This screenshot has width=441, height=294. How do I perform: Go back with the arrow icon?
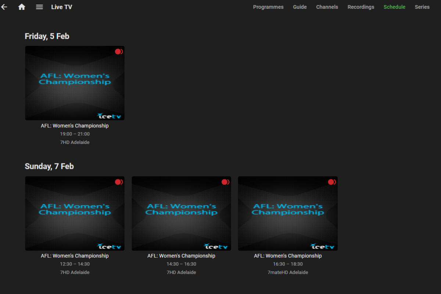tap(4, 7)
